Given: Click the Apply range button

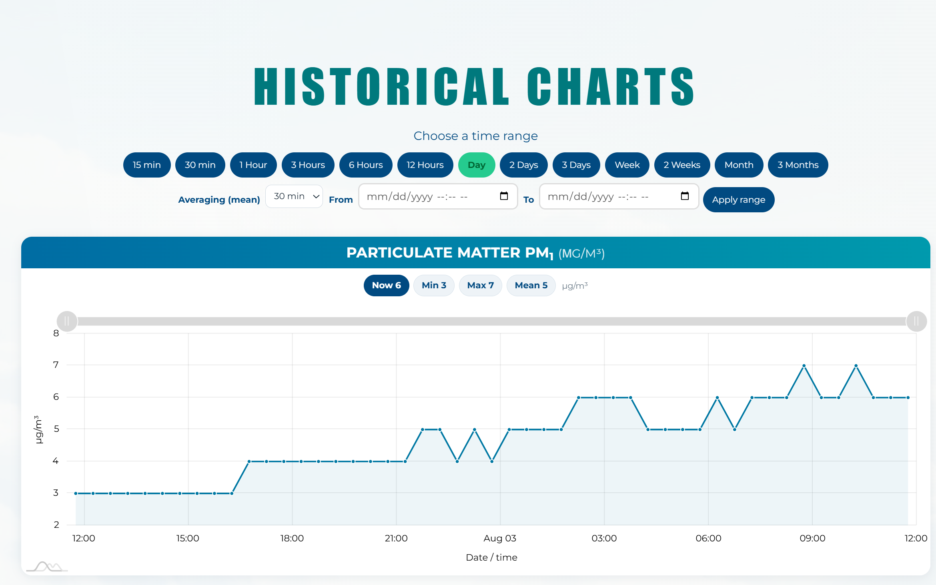Looking at the screenshot, I should (x=739, y=200).
